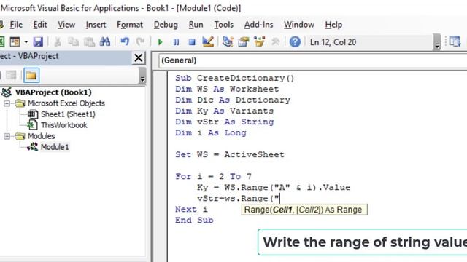Click the 'End Sub' code line
This screenshot has height=262, width=467.
coord(194,220)
